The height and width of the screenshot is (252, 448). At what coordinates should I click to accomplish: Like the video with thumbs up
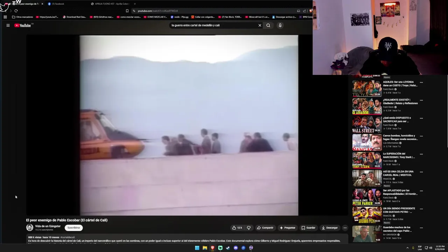pyautogui.click(x=237, y=227)
